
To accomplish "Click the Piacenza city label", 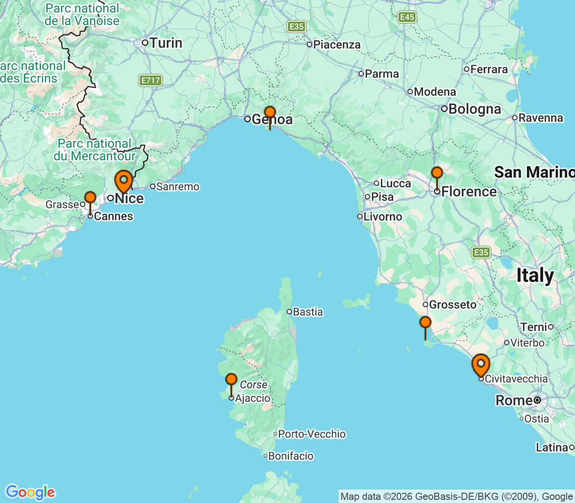I will (x=337, y=44).
